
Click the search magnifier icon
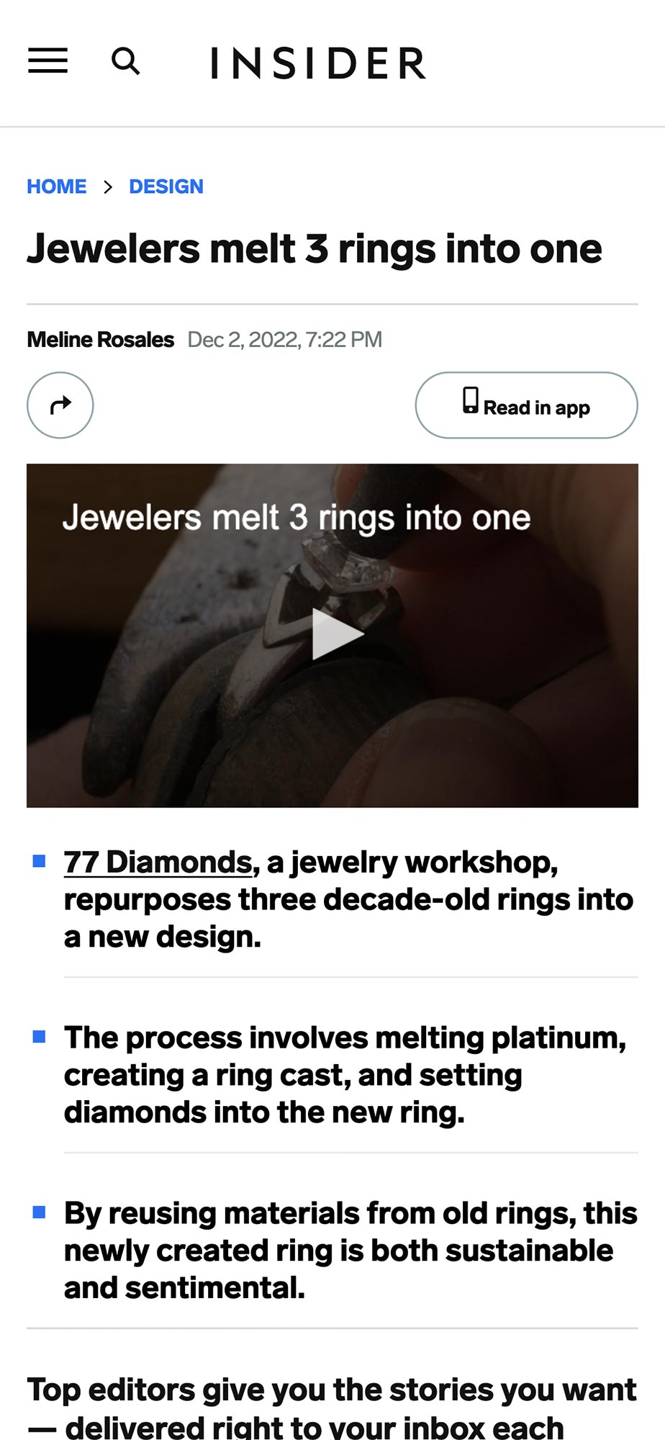[125, 62]
